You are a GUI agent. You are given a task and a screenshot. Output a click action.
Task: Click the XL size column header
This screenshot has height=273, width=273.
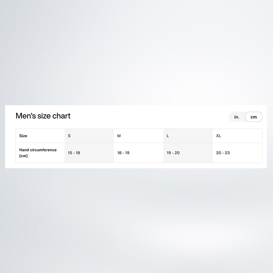[238, 136]
